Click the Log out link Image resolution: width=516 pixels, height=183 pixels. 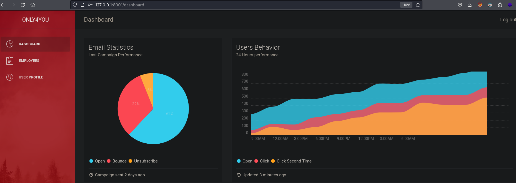[507, 20]
